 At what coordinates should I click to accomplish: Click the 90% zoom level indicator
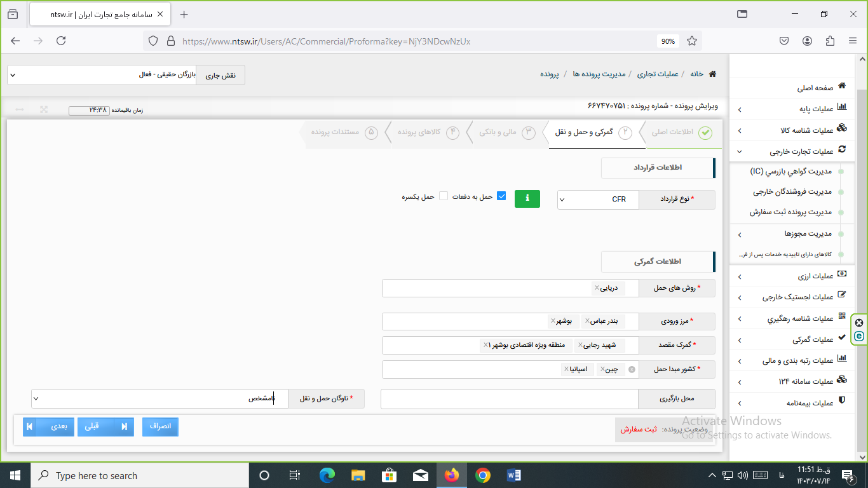(x=668, y=41)
